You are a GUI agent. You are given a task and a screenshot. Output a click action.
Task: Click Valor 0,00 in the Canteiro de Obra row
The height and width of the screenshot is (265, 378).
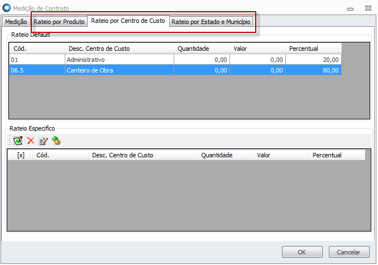257,70
